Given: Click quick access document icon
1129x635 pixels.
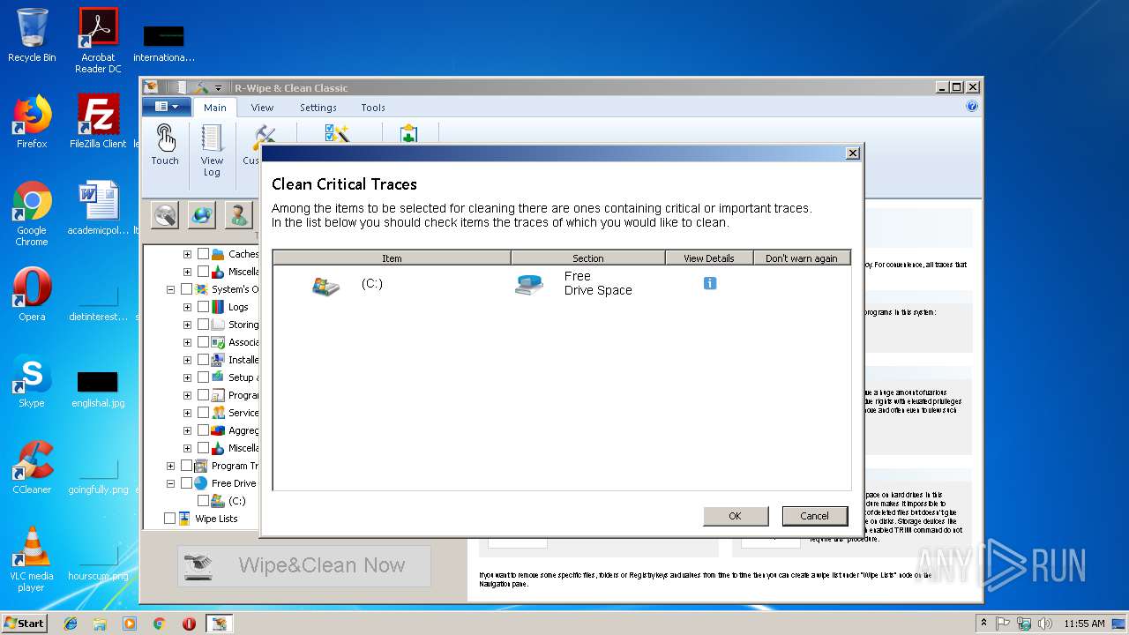Looking at the screenshot, I should coord(181,87).
